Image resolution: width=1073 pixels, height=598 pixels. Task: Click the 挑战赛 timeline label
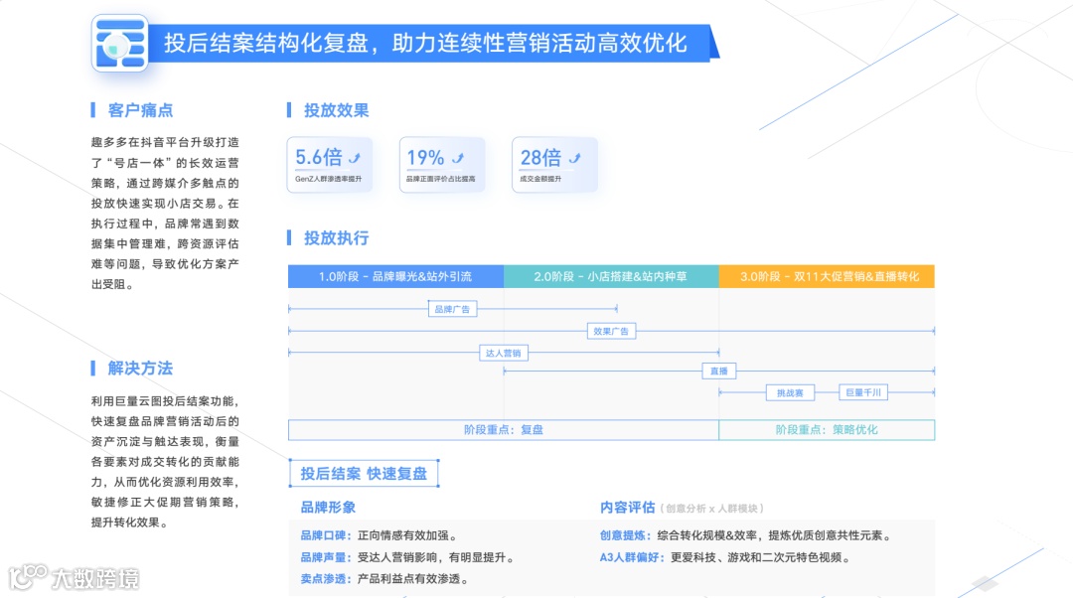(x=791, y=392)
